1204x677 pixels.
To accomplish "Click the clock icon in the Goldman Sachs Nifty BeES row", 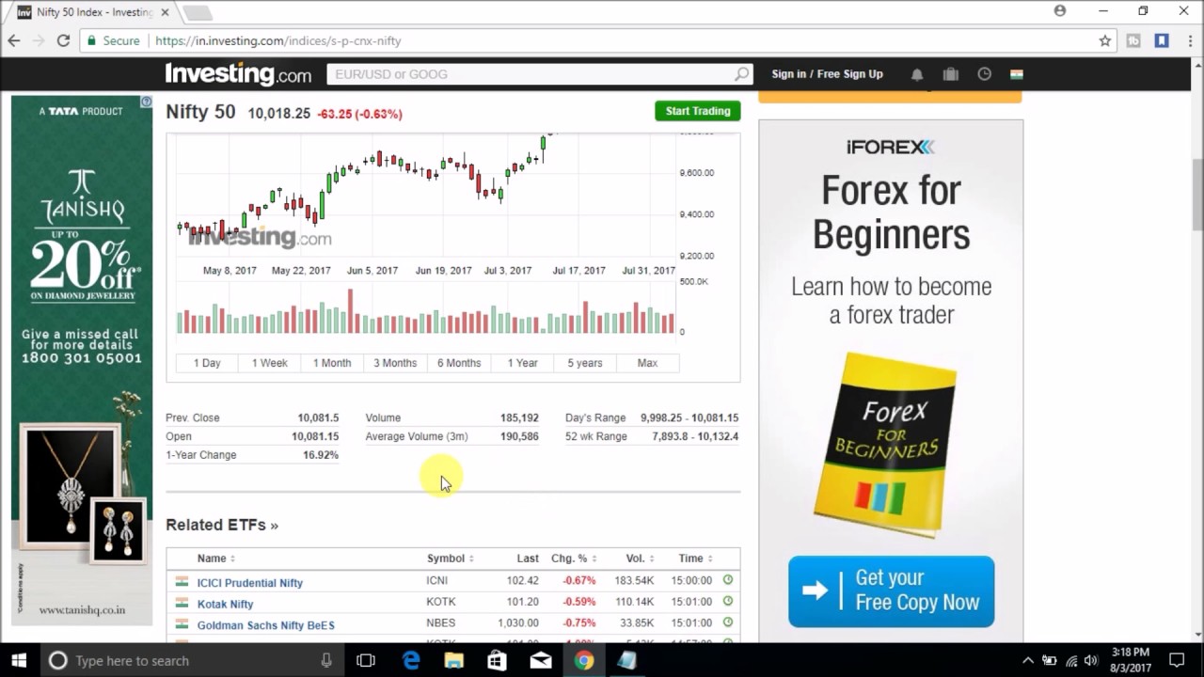I will pyautogui.click(x=727, y=622).
